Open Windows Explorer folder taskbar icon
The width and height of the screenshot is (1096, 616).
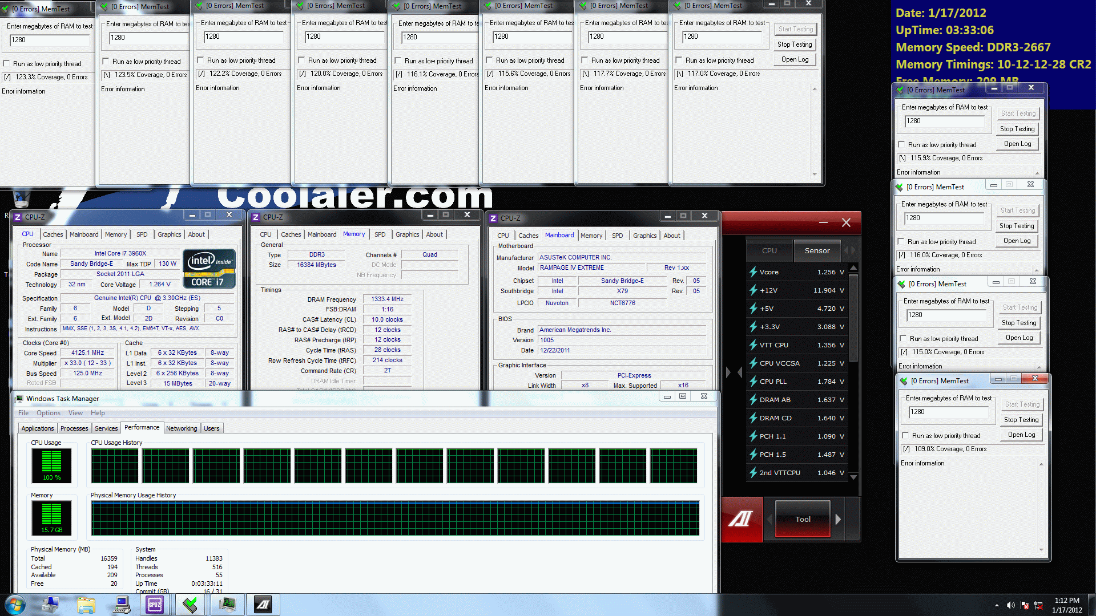click(x=86, y=605)
